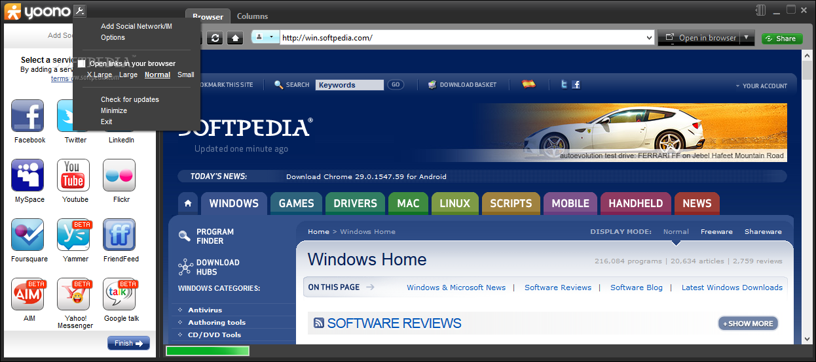This screenshot has width=816, height=362.
Task: Click the Program Finder magnifier icon
Action: 185,236
